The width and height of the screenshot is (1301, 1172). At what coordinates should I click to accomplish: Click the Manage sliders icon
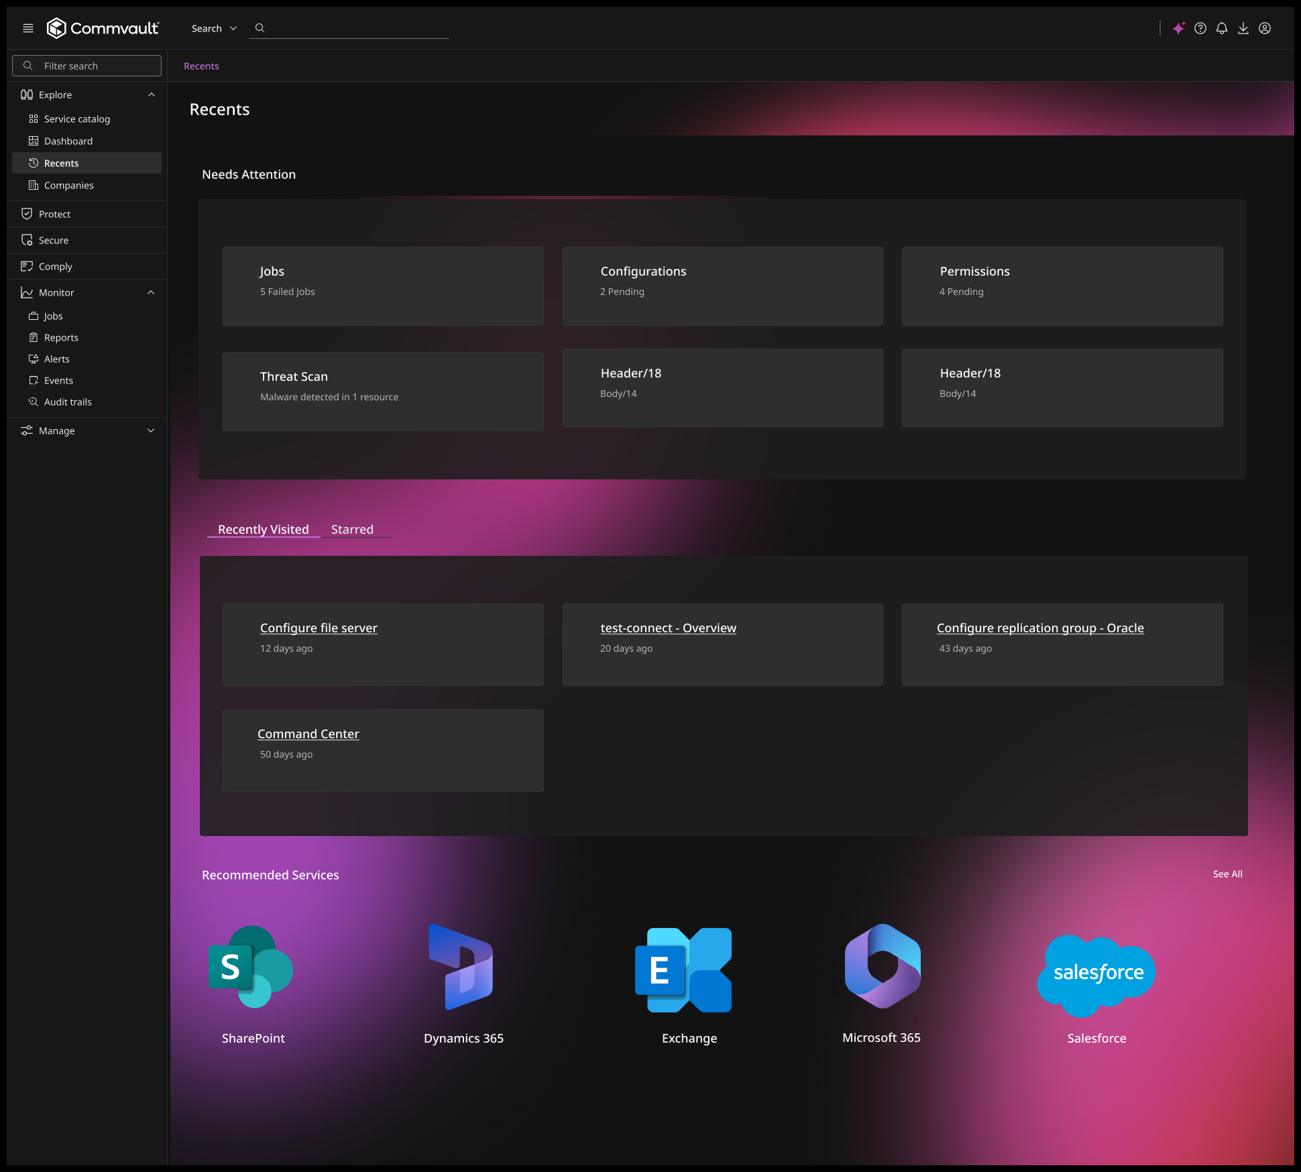pyautogui.click(x=27, y=430)
